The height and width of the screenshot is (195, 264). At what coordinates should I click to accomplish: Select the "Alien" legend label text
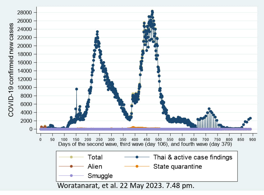click(95, 166)
